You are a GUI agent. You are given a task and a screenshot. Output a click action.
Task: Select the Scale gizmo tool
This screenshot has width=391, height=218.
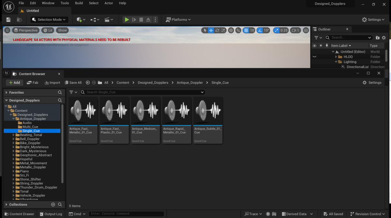coord(223,30)
